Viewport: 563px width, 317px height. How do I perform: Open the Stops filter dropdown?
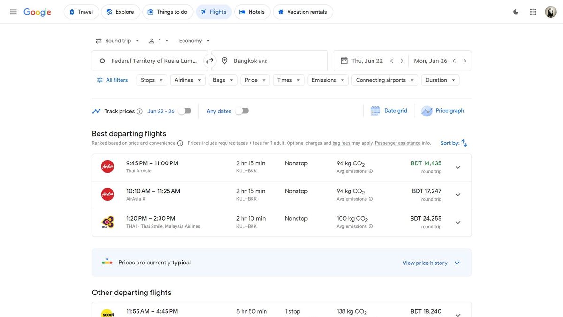(x=152, y=80)
